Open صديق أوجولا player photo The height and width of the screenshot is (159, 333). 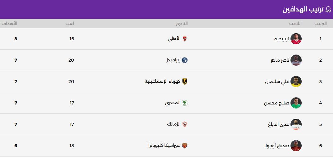click(x=296, y=146)
